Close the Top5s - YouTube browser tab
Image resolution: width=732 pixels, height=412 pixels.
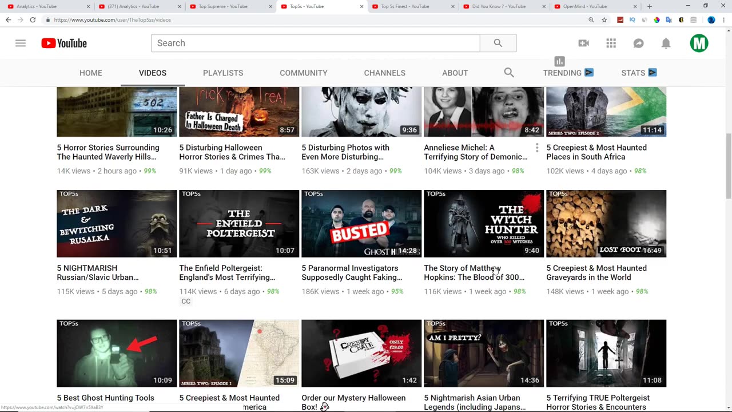click(x=361, y=6)
